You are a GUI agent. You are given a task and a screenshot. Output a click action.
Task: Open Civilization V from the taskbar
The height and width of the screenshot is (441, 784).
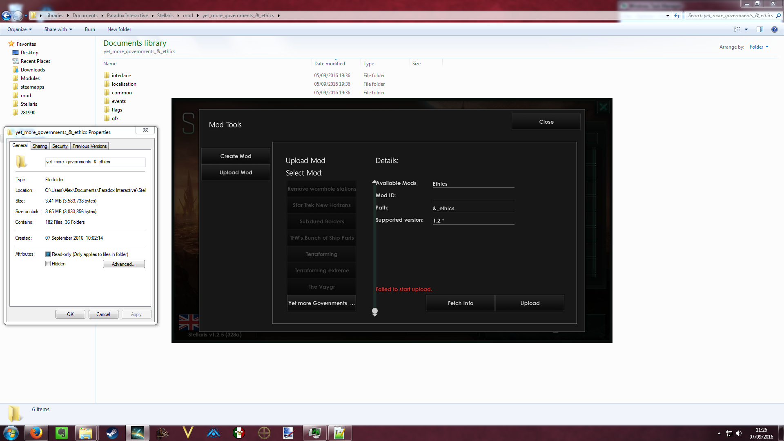(188, 433)
